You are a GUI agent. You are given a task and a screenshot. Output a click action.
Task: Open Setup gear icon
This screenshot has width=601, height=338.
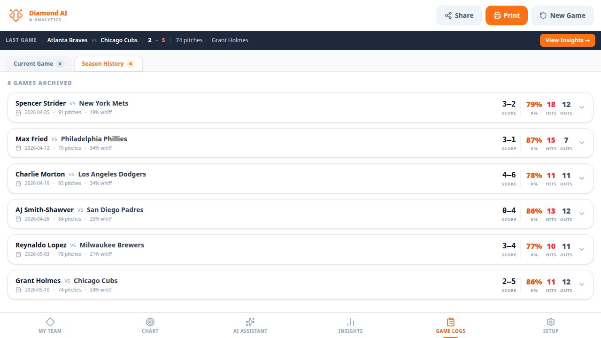click(551, 322)
